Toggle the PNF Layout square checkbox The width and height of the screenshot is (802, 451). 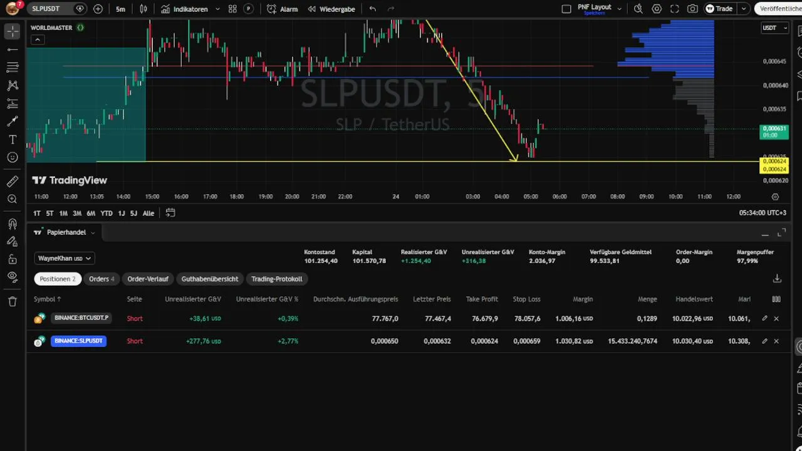pos(566,9)
